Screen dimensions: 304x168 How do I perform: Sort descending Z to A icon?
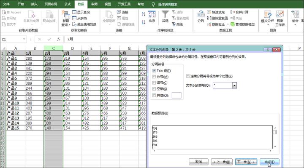(x=144, y=22)
